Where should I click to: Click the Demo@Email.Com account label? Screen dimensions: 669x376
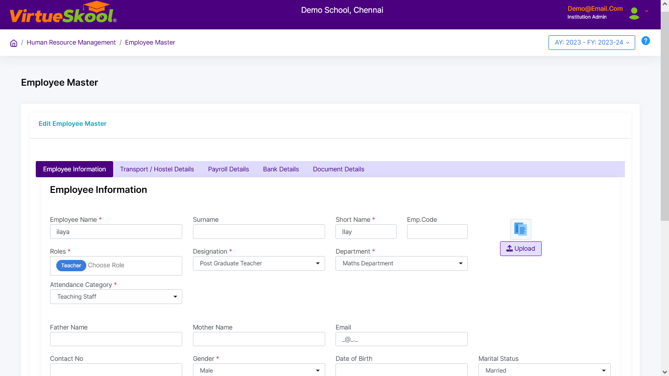595,8
